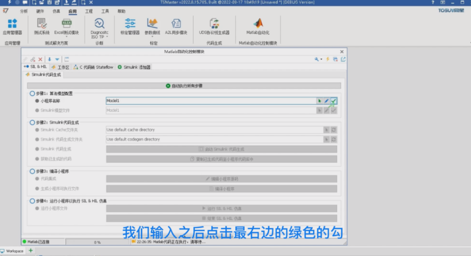Open the 工程 menu

[x=89, y=11]
